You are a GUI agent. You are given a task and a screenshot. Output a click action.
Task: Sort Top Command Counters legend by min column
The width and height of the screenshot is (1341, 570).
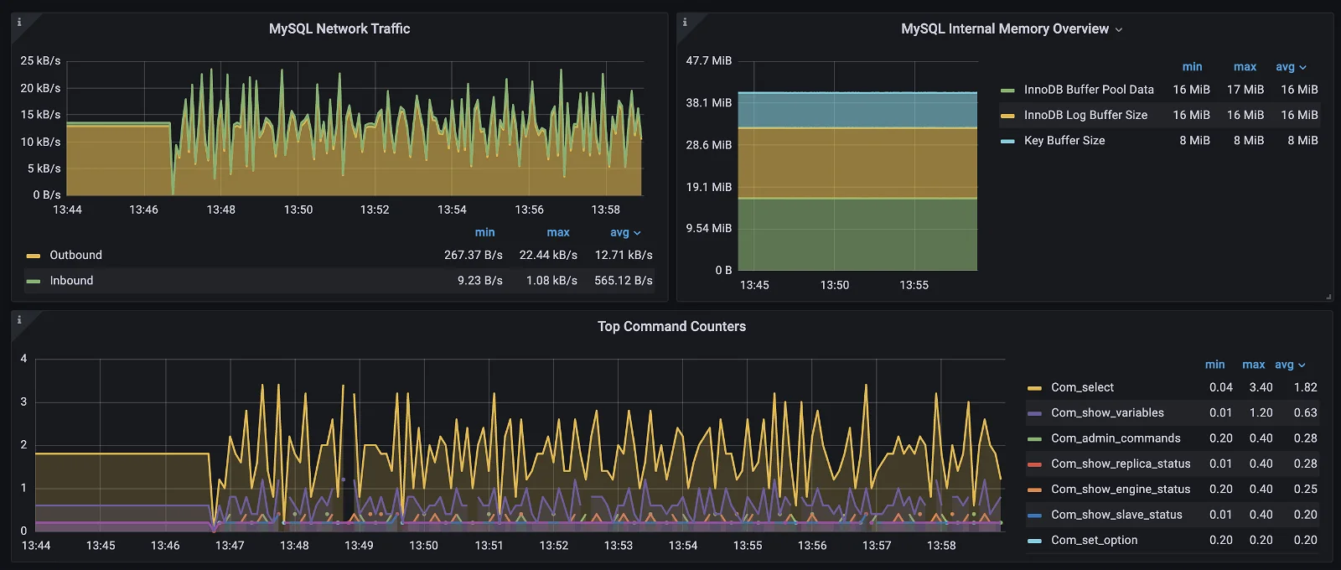pyautogui.click(x=1214, y=365)
